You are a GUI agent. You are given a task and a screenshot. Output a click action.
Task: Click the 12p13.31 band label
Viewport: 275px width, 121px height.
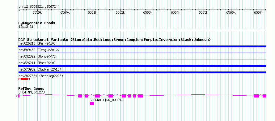26,27
